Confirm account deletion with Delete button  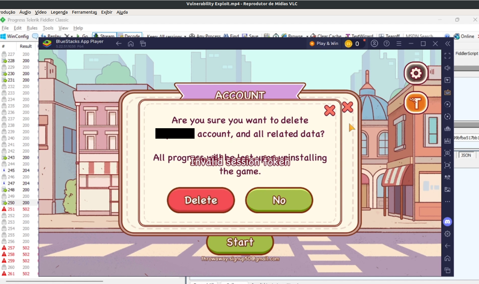(201, 200)
